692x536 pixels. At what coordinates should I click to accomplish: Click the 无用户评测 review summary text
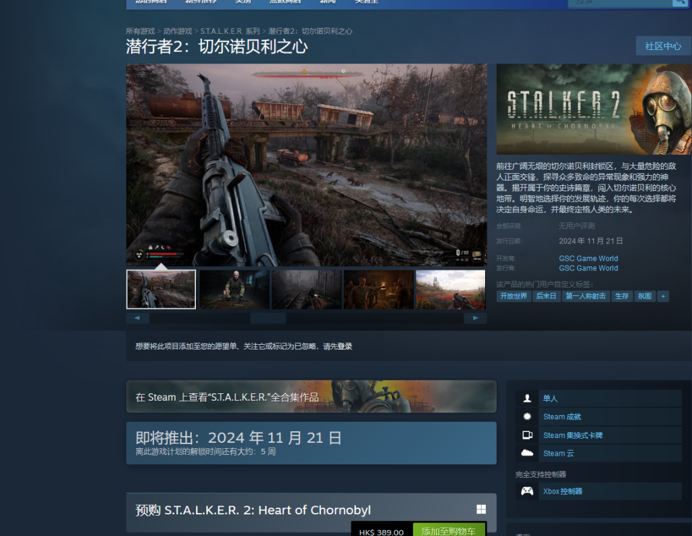576,226
